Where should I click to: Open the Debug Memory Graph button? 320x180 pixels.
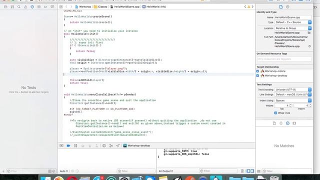point(111,145)
